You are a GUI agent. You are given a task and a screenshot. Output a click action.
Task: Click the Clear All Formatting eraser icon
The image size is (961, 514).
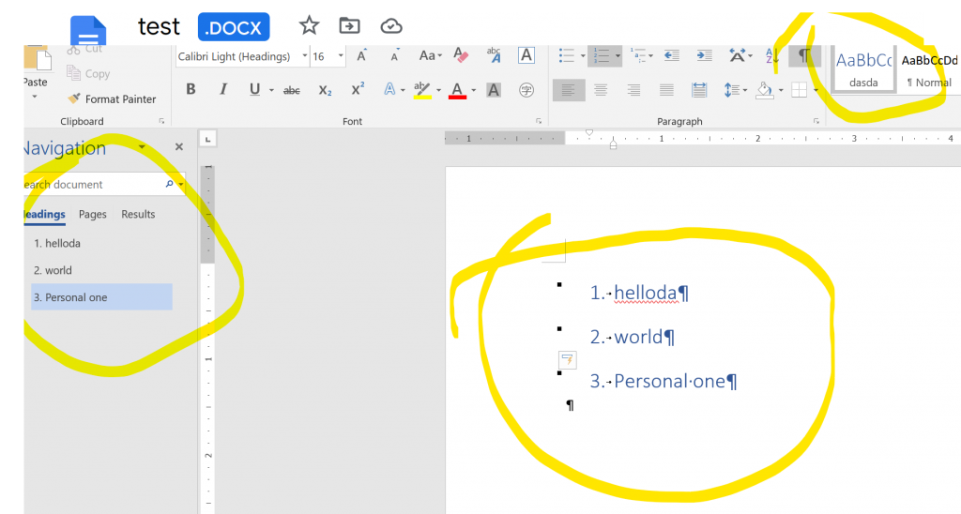click(461, 56)
